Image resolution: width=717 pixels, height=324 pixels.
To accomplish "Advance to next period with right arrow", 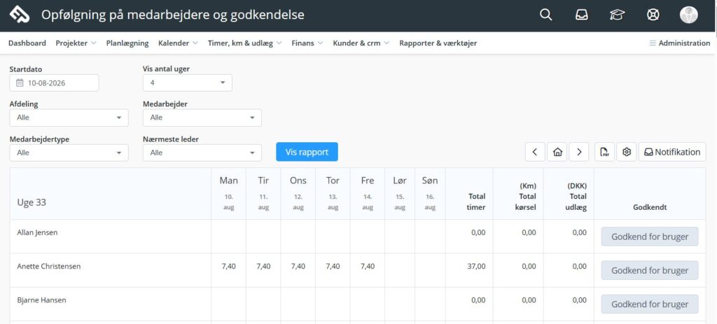I will point(579,152).
